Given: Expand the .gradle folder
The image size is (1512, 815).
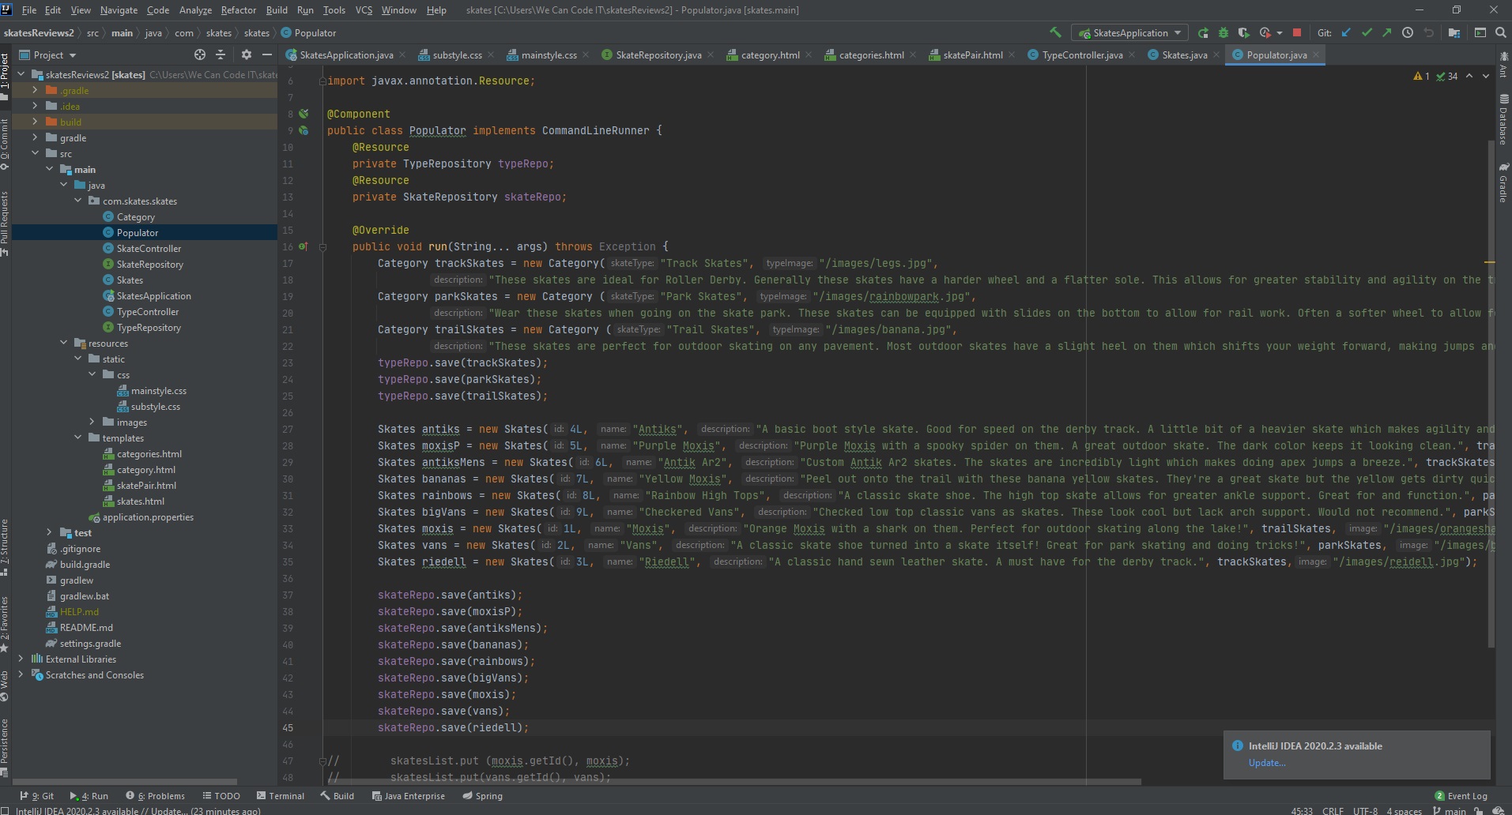Looking at the screenshot, I should (35, 90).
